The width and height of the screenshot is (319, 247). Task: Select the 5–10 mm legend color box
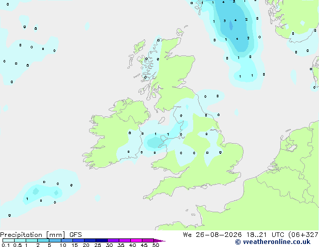(55, 240)
